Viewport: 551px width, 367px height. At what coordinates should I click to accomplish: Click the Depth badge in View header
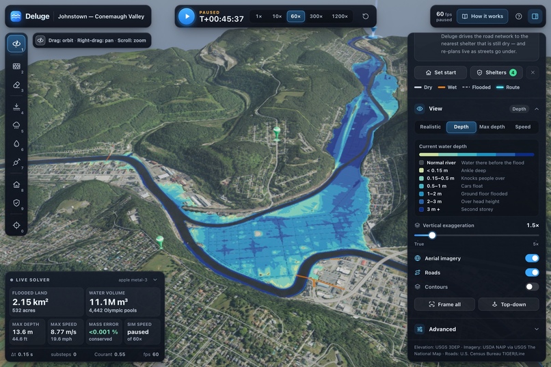click(x=519, y=109)
